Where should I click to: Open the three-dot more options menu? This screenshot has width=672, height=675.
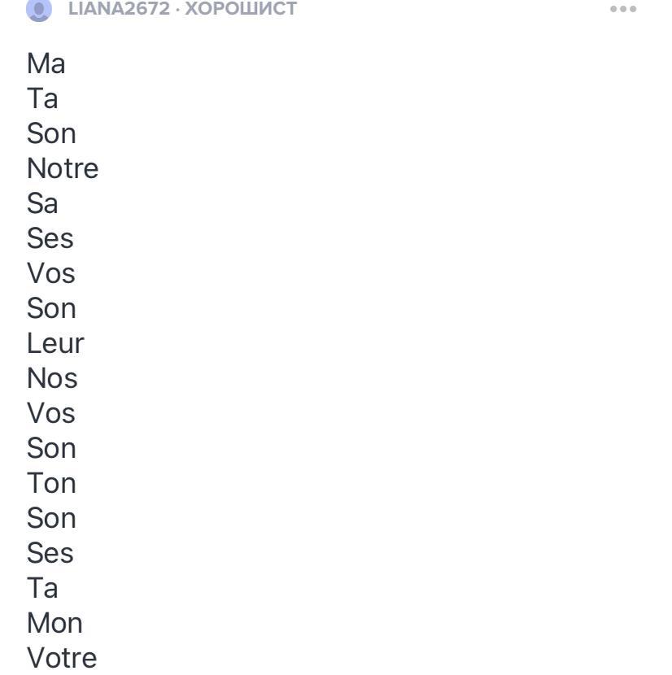622,9
